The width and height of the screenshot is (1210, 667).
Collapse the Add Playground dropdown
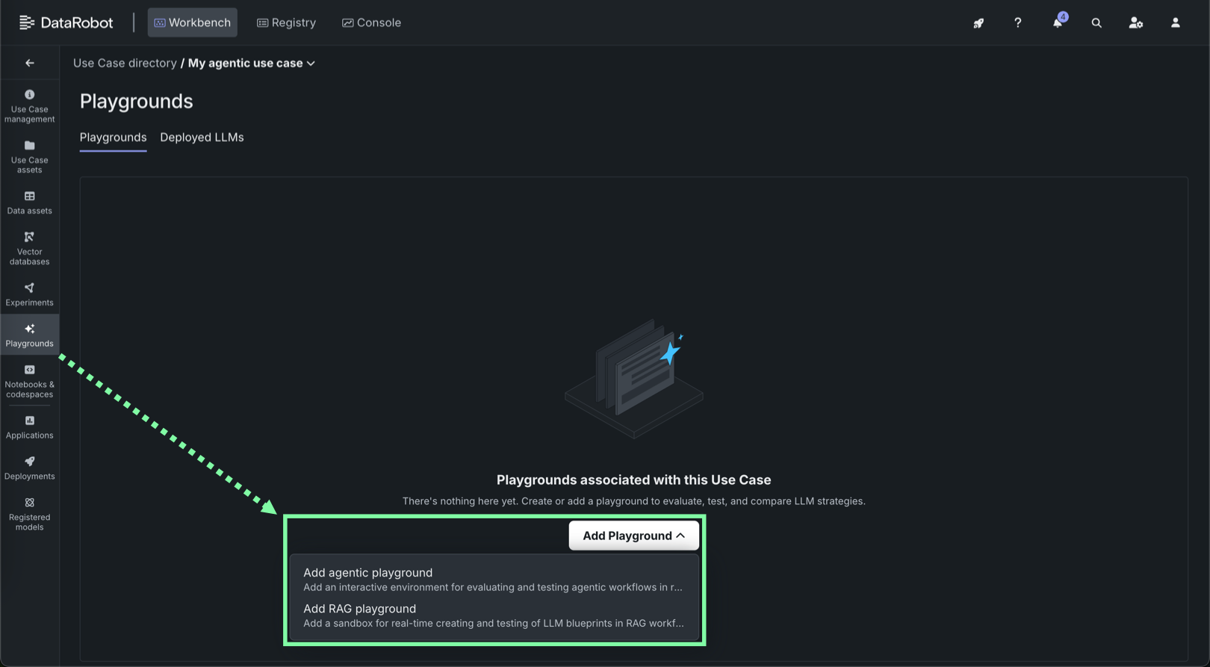[633, 536]
